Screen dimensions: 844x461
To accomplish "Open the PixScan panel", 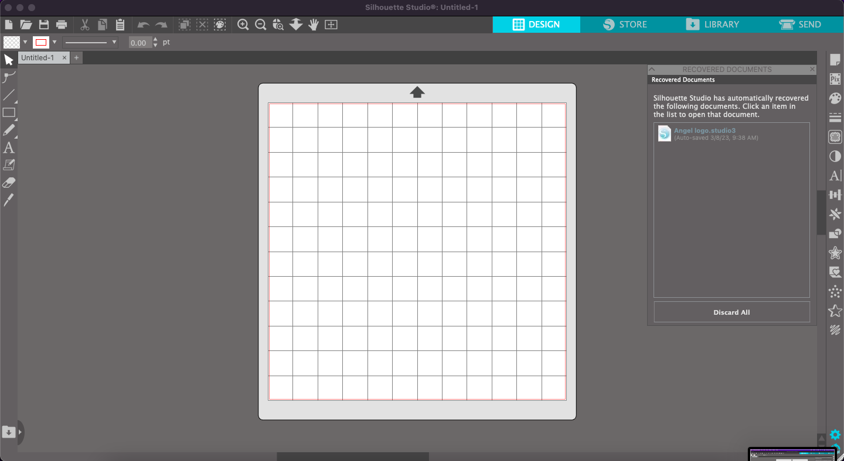I will (835, 78).
